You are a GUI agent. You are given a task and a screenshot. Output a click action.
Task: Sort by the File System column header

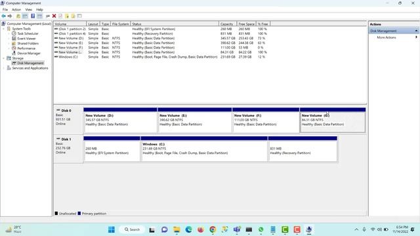(x=120, y=24)
